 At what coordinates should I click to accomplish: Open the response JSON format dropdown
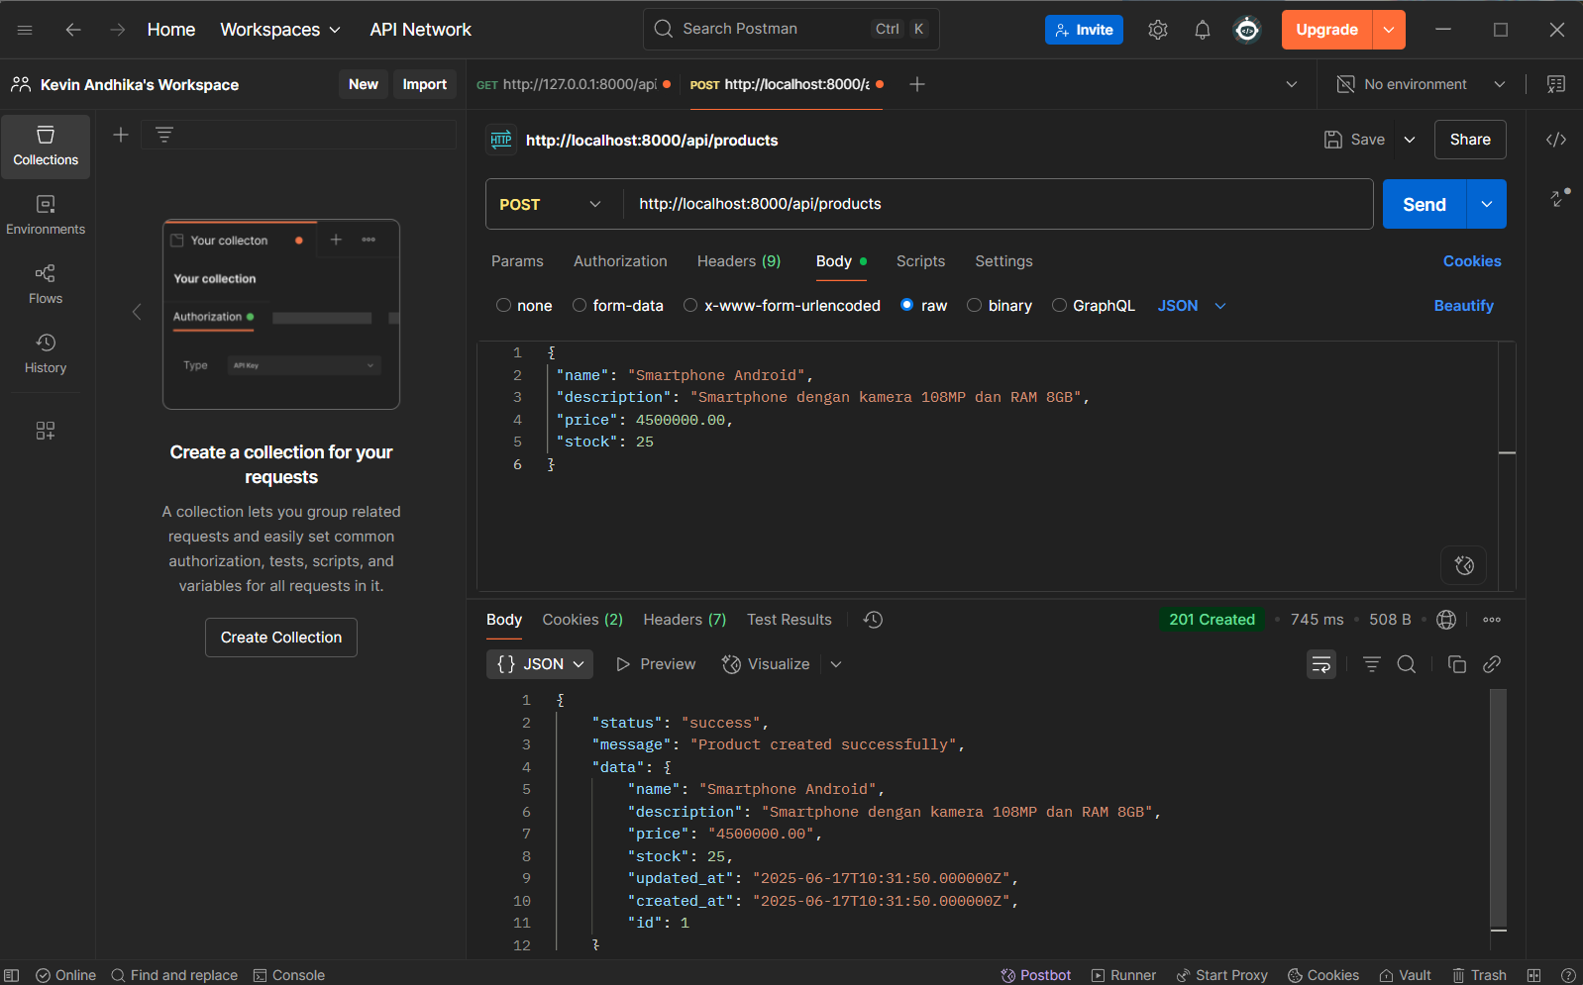[540, 664]
